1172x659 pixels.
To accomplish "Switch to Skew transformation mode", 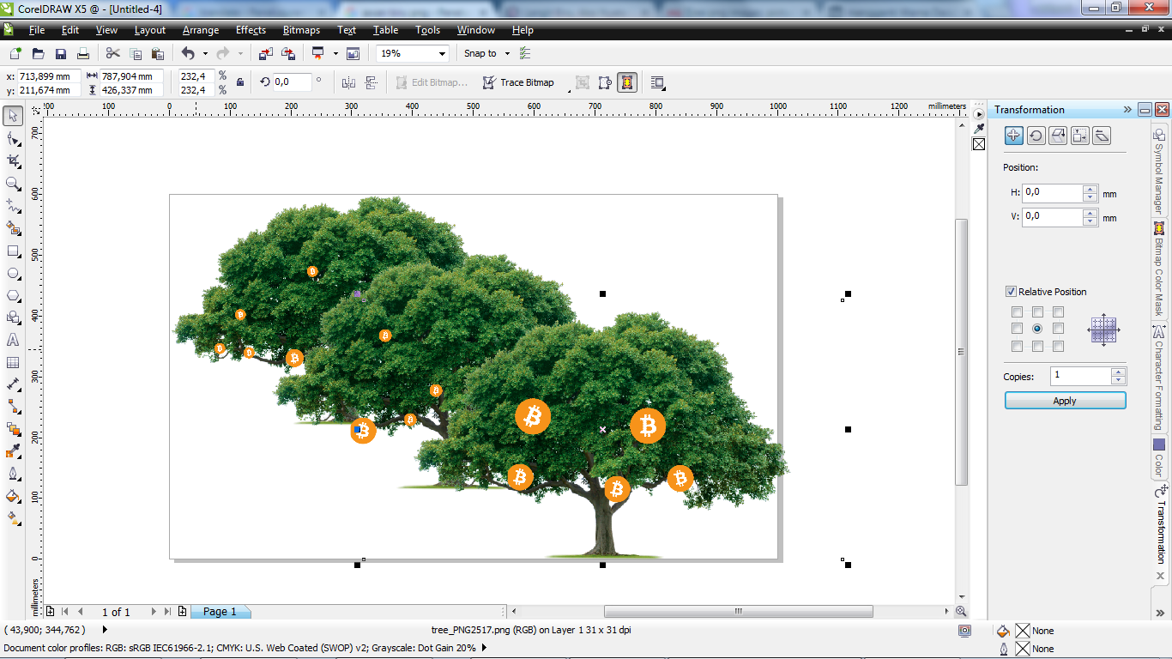I will 1103,135.
